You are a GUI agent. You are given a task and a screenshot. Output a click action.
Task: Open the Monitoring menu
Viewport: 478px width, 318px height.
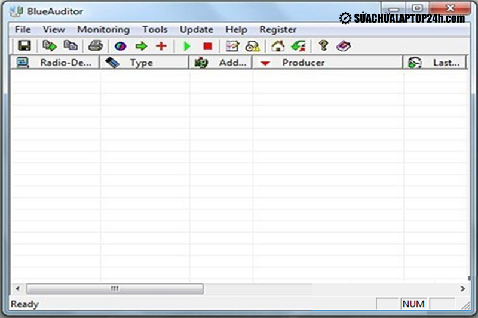pos(103,29)
